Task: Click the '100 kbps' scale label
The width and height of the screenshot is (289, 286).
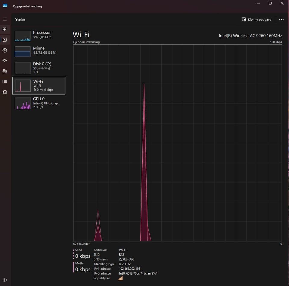Action: [x=276, y=42]
